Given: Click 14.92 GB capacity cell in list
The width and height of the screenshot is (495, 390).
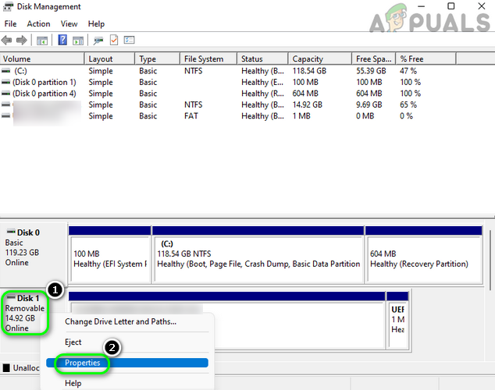Looking at the screenshot, I should (x=307, y=105).
